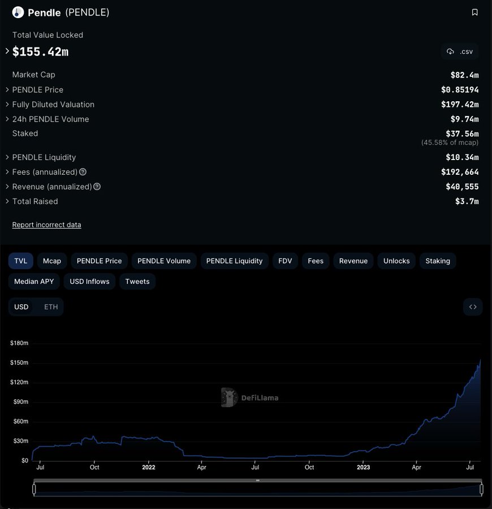Image resolution: width=492 pixels, height=509 pixels.
Task: Open the Fees (annualized) help tooltip icon
Action: tap(83, 172)
